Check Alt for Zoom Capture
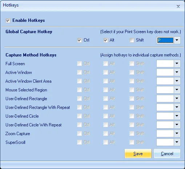This screenshot has width=185, height=169. coord(105,133)
